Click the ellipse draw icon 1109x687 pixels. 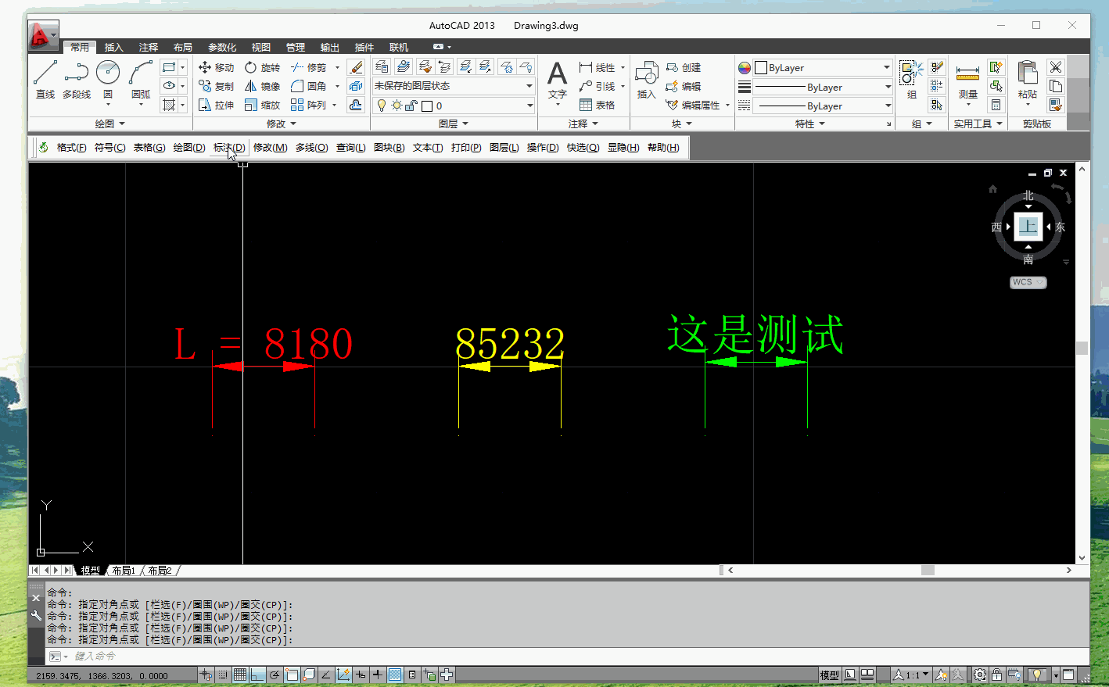pyautogui.click(x=169, y=86)
